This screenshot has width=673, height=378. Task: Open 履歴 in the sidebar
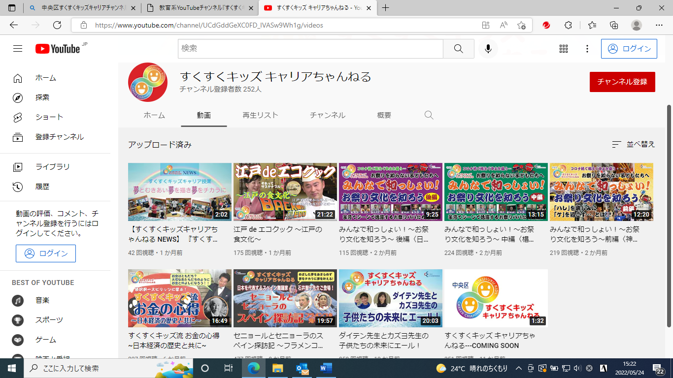(x=55, y=187)
